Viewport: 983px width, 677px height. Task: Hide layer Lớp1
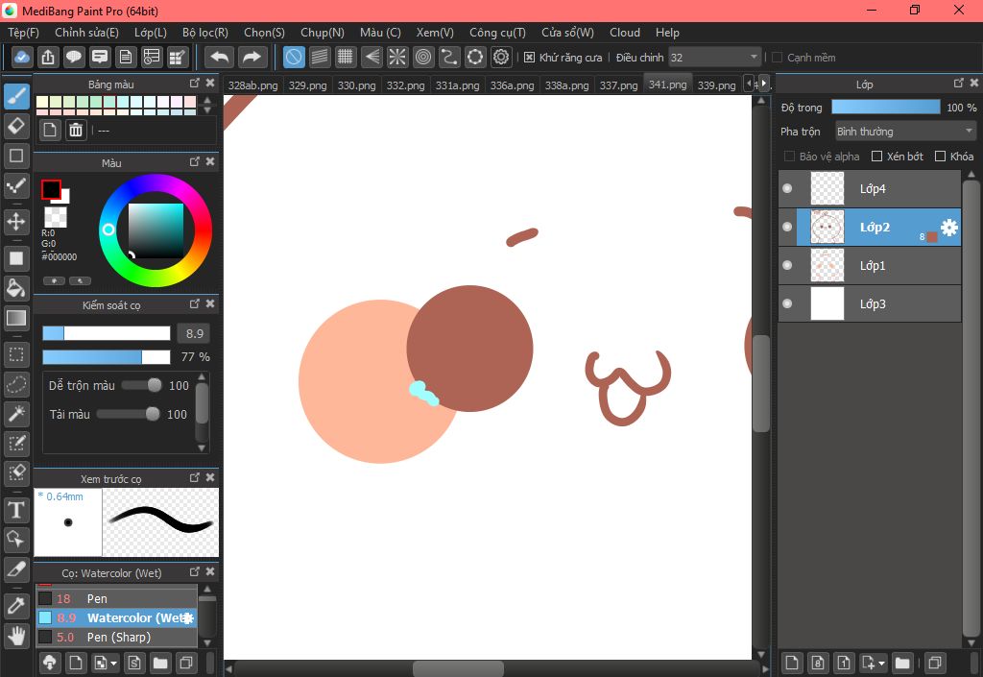point(787,265)
